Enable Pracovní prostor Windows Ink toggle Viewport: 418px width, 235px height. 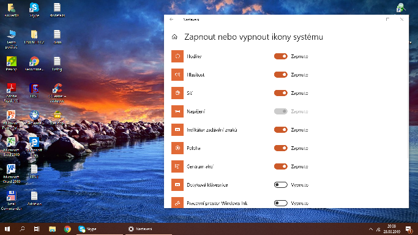click(280, 203)
